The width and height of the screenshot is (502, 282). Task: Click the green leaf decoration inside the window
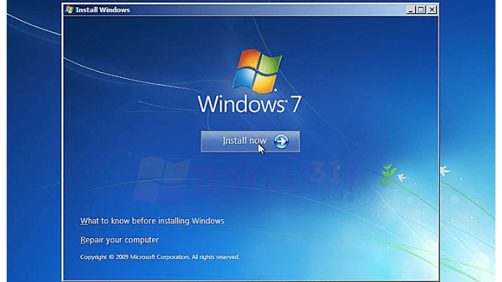click(x=387, y=173)
